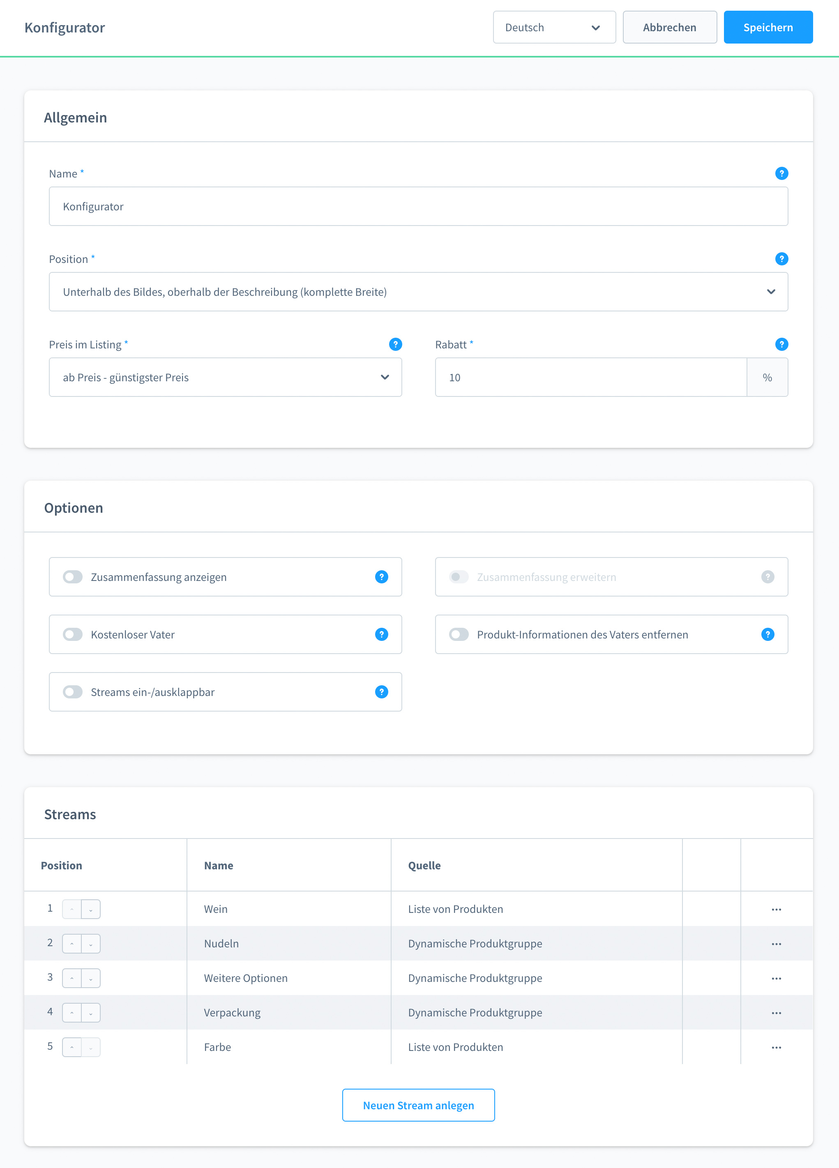Viewport: 839px width, 1168px height.
Task: Move Verpackung stream down
Action: click(x=91, y=1013)
